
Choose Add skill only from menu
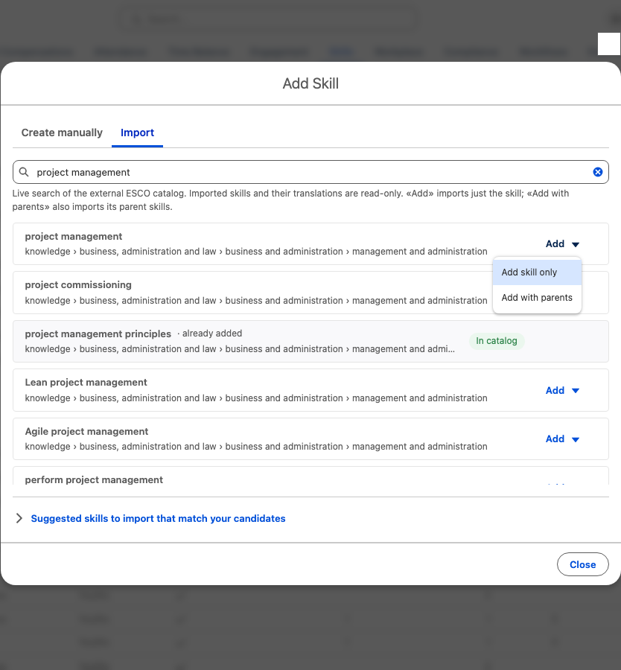537,272
